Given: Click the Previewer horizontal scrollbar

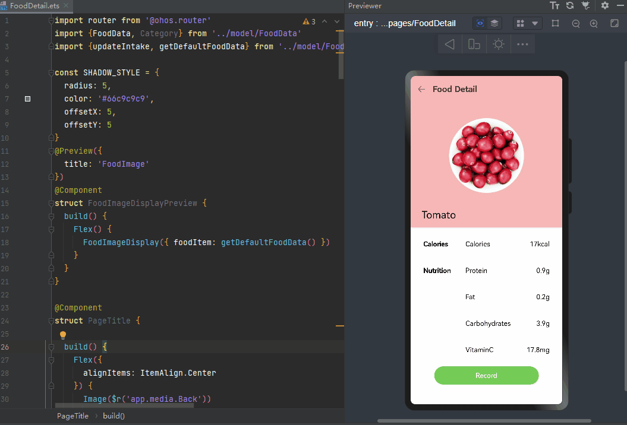Looking at the screenshot, I should pos(484,421).
